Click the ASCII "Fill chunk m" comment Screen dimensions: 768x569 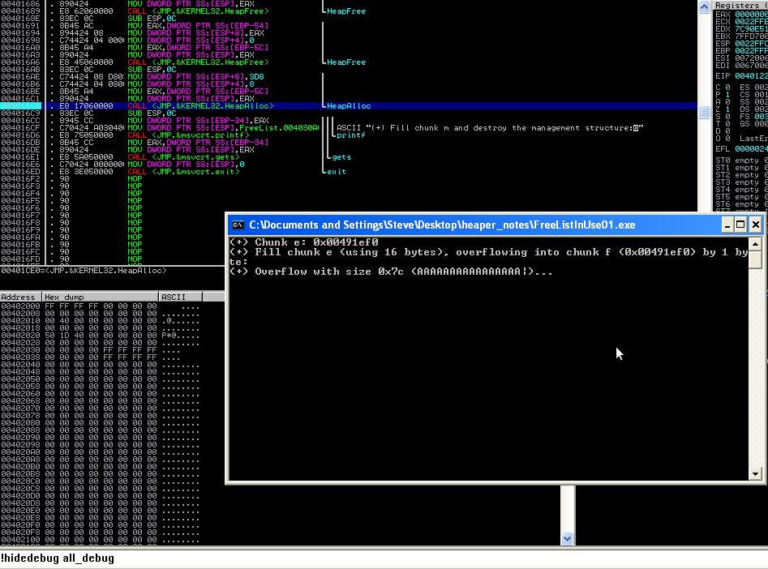(490, 128)
